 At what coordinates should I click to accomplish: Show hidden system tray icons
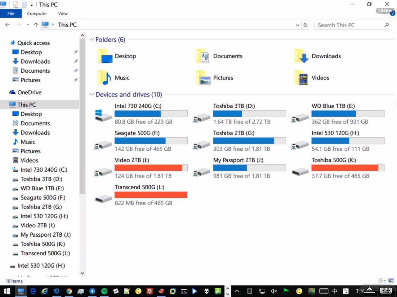[237, 291]
